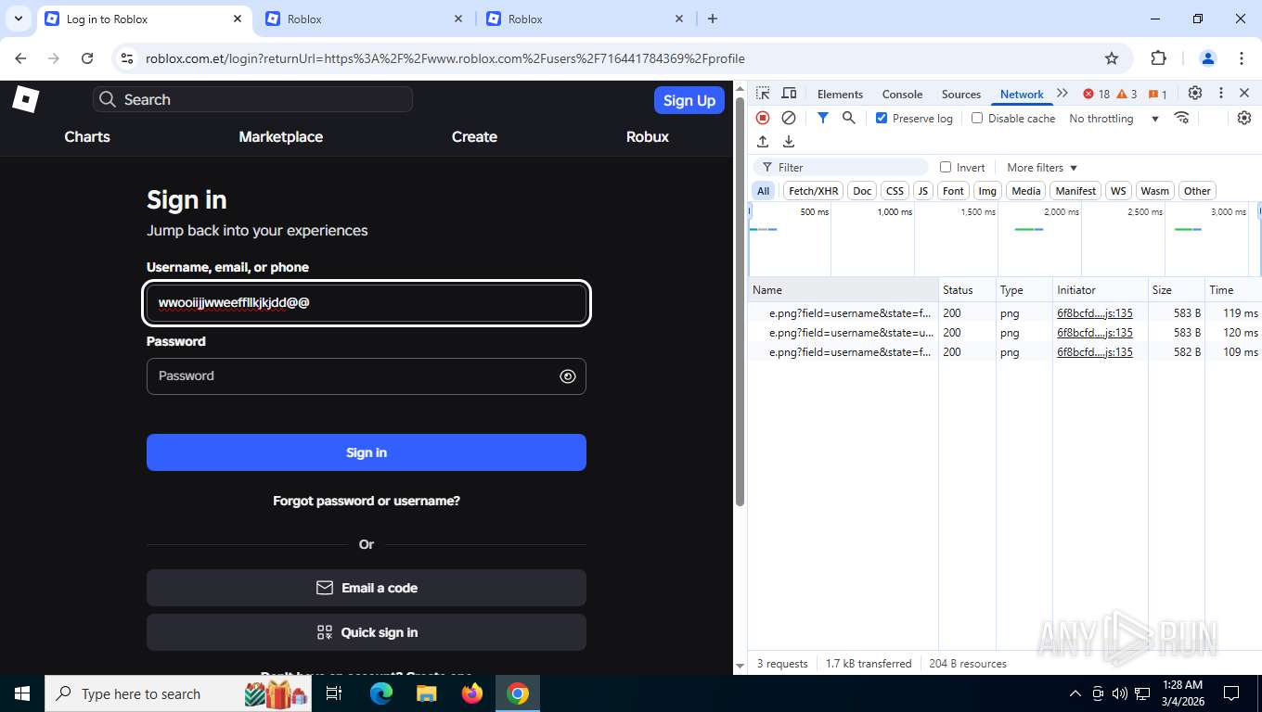Open Microsoft Edge from the taskbar
The height and width of the screenshot is (712, 1262).
[x=381, y=693]
